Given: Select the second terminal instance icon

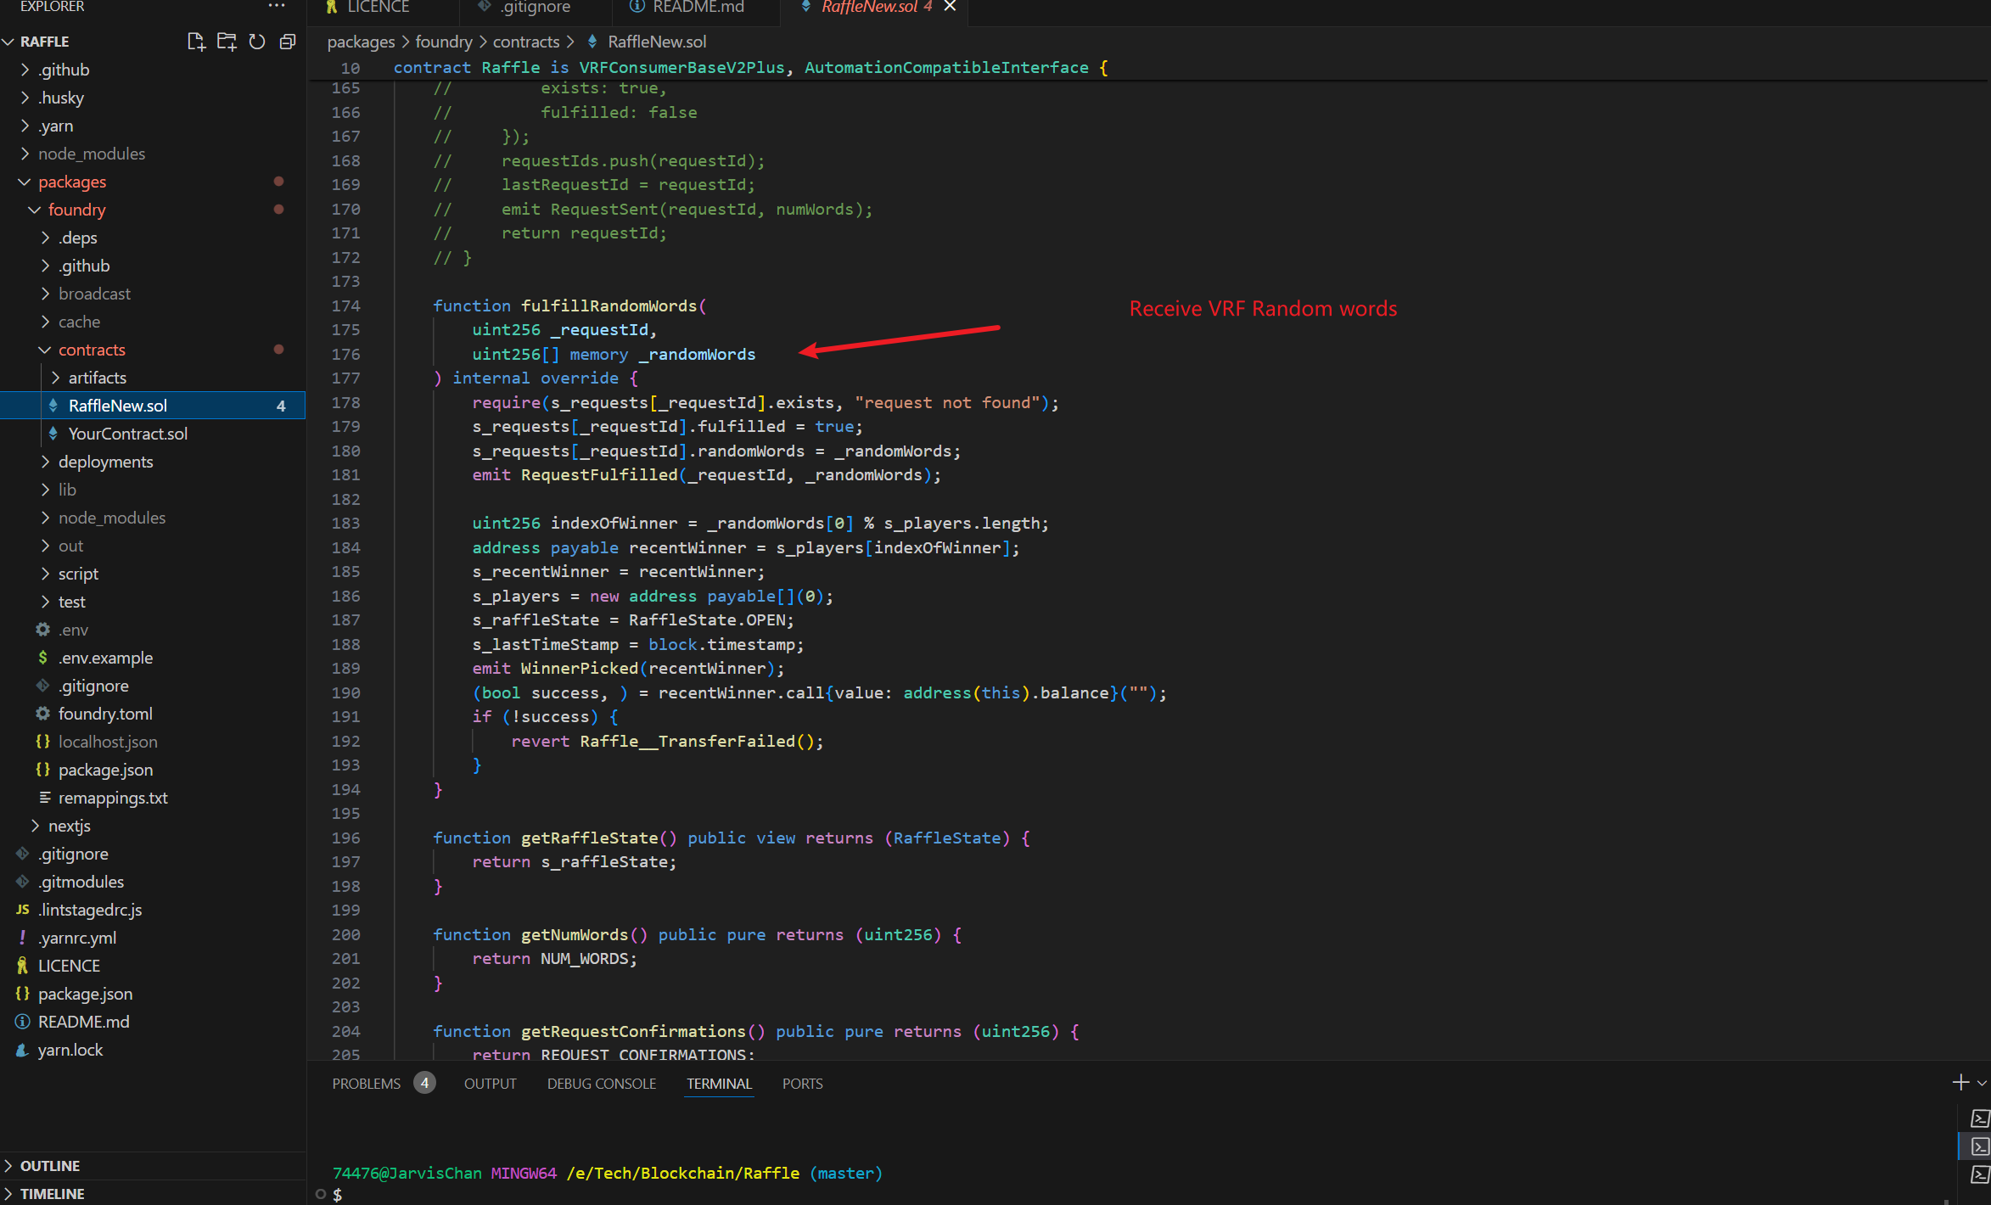Looking at the screenshot, I should (x=1979, y=1146).
